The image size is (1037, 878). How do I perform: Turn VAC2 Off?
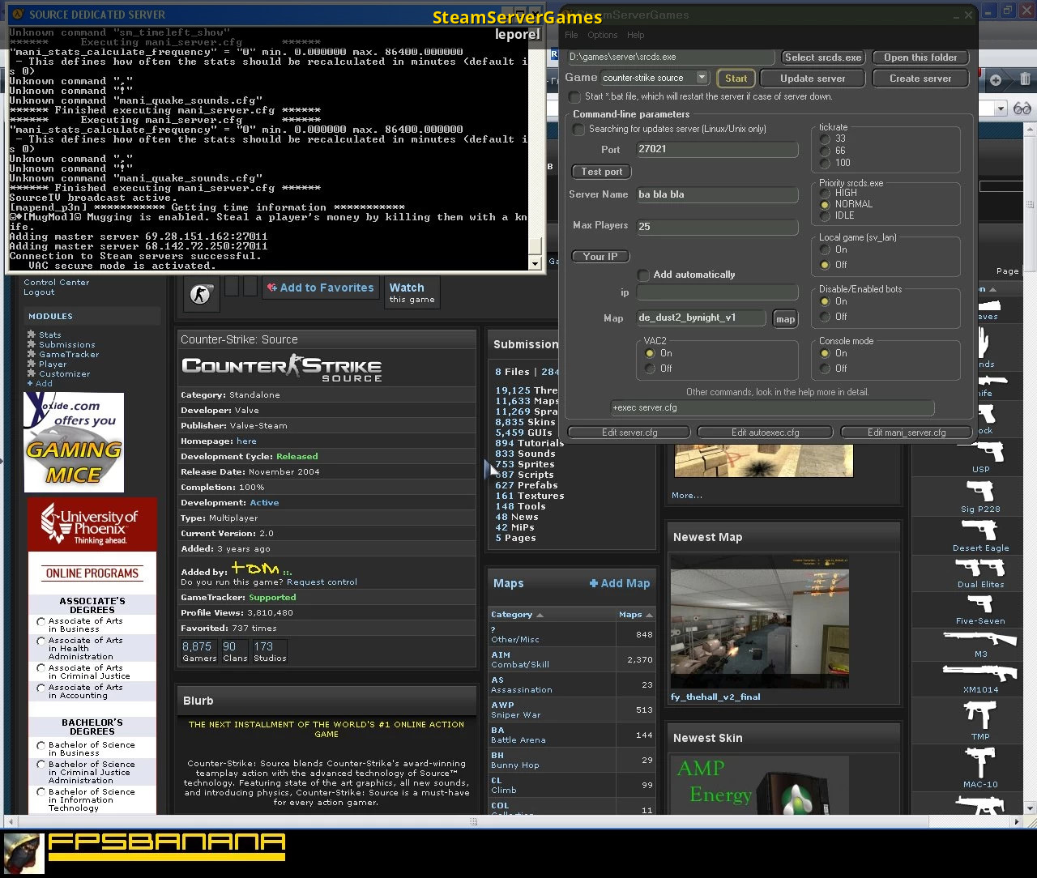click(650, 369)
